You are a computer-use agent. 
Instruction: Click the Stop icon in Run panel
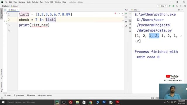[x=126, y=17]
